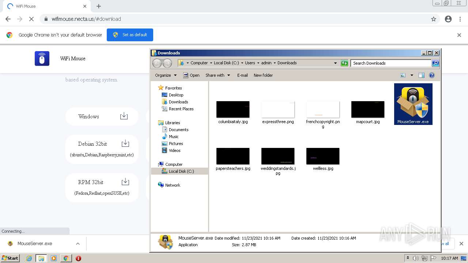Dismiss the default browser info bar

[x=459, y=35]
